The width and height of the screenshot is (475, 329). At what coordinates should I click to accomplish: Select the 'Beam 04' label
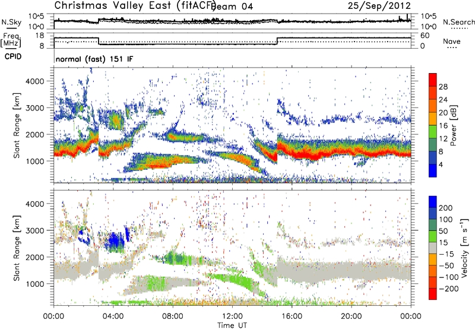pyautogui.click(x=233, y=7)
